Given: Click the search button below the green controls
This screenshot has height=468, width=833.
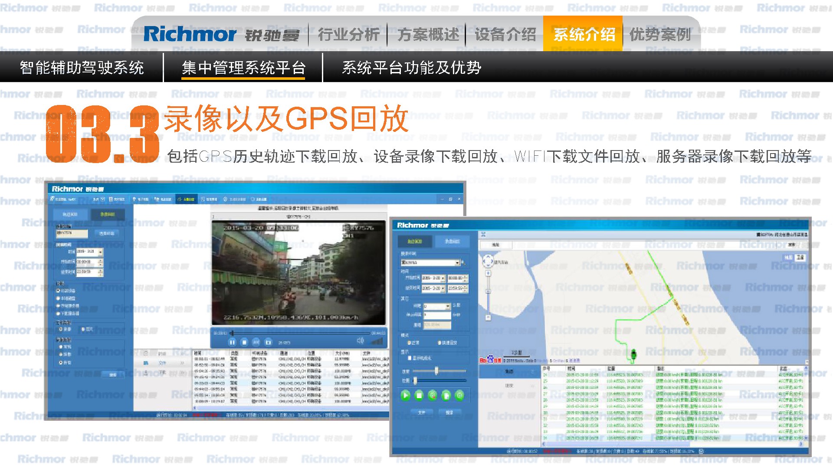Looking at the screenshot, I should pyautogui.click(x=449, y=412).
